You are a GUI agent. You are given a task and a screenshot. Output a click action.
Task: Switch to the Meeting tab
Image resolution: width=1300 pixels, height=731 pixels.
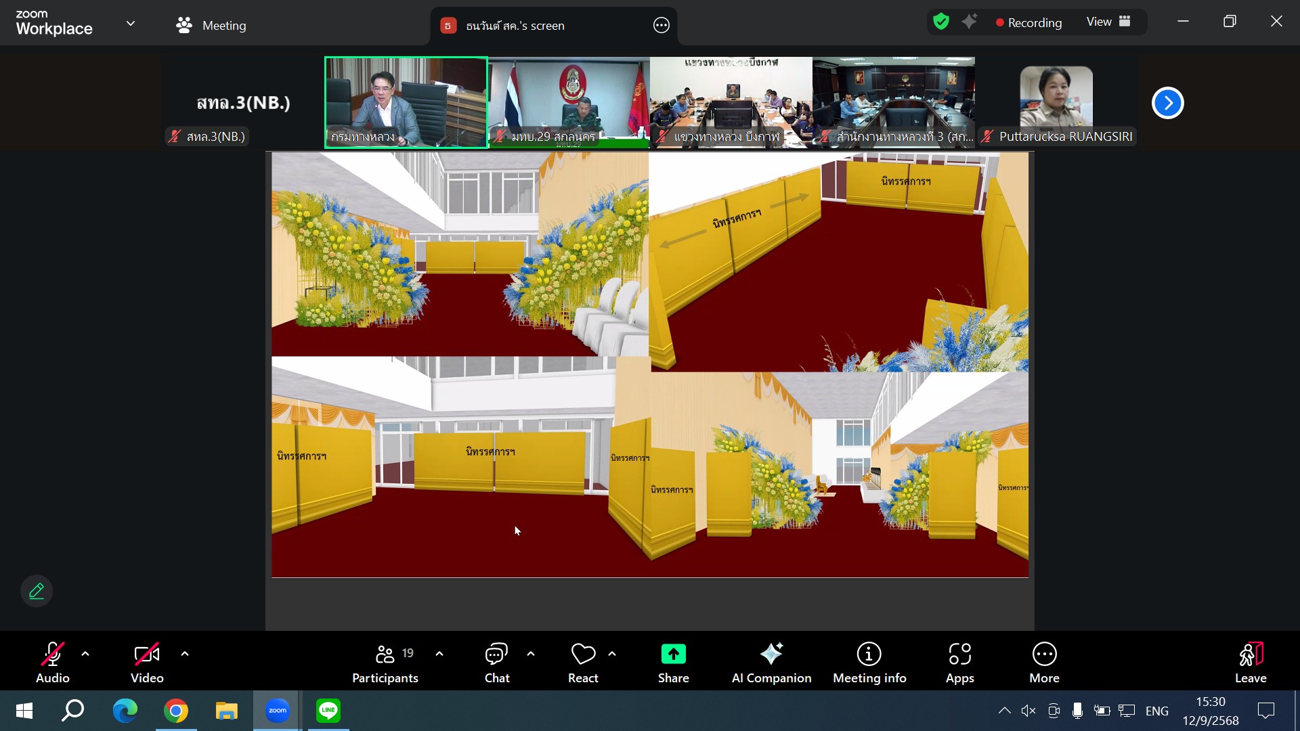(x=211, y=26)
